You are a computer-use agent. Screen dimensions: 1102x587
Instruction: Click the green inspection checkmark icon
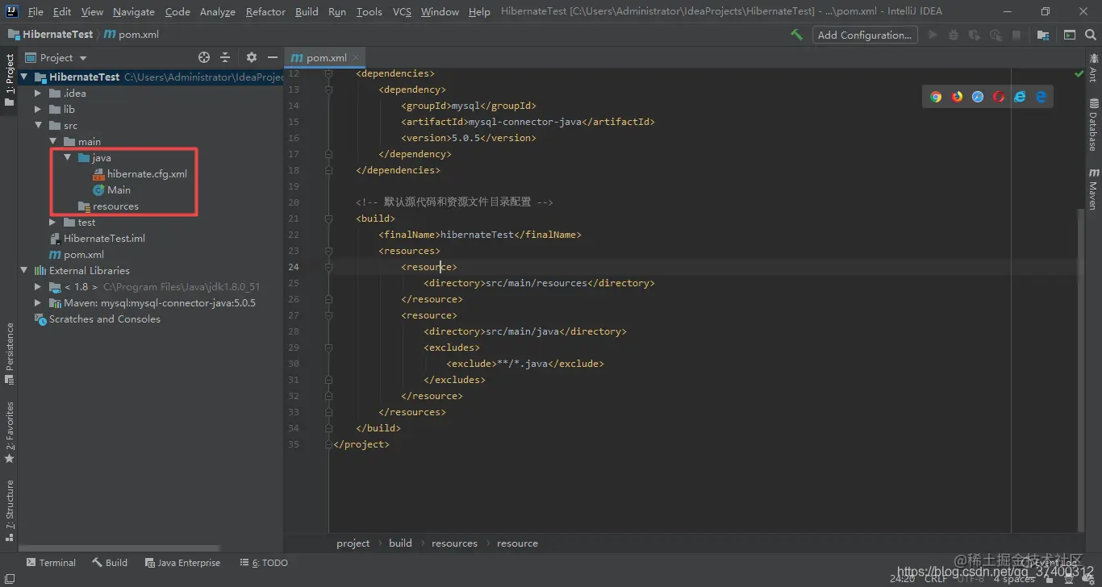pos(1079,73)
